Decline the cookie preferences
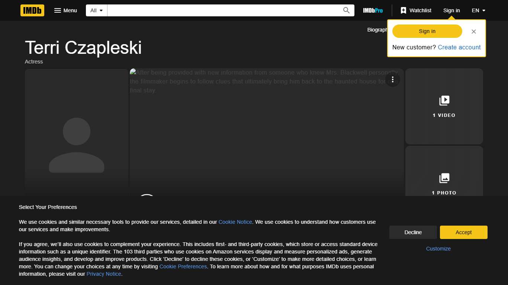Viewport: 508px width, 285px height. click(413, 232)
